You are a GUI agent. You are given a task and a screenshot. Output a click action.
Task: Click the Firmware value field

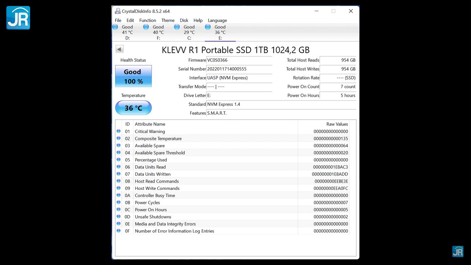pos(239,60)
